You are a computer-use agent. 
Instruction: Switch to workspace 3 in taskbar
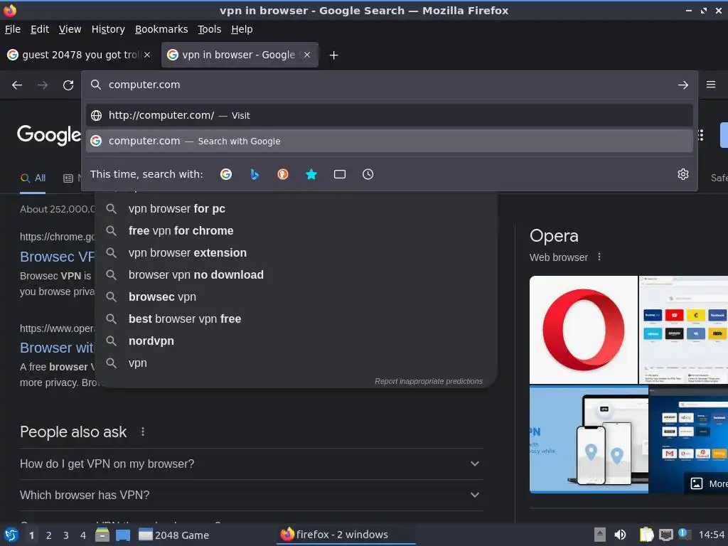[x=66, y=535]
